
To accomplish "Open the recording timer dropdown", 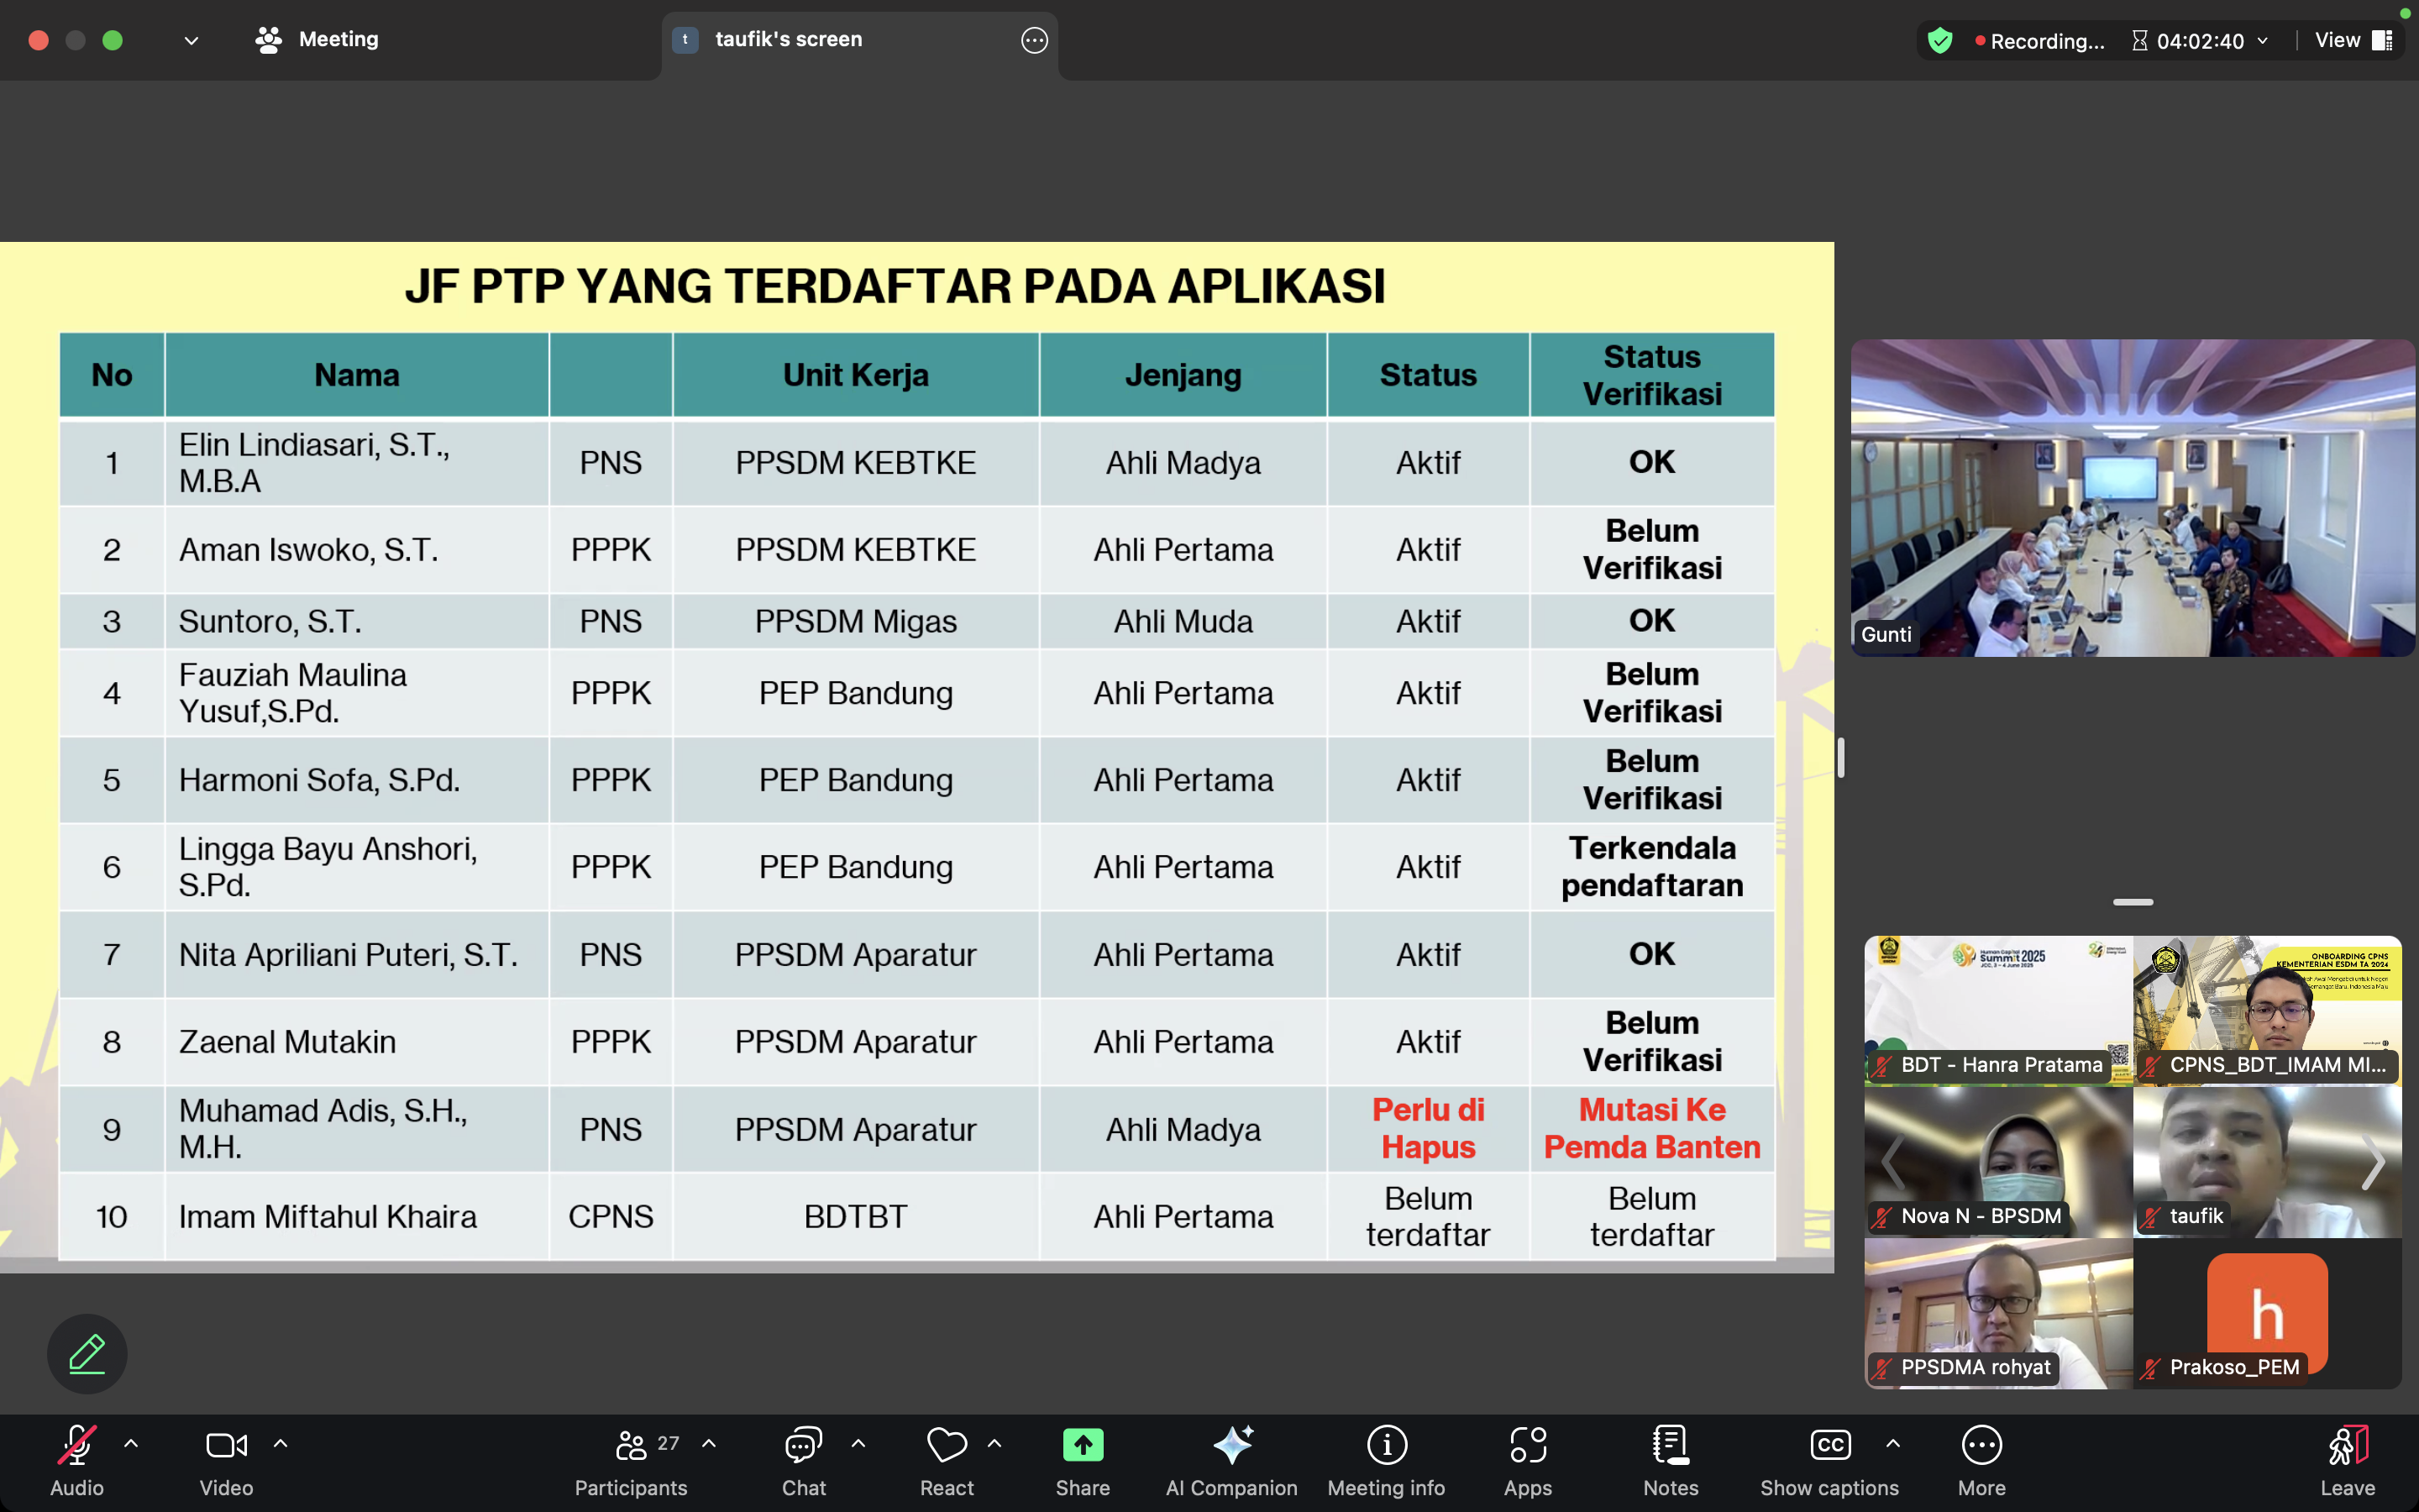I will point(2262,40).
